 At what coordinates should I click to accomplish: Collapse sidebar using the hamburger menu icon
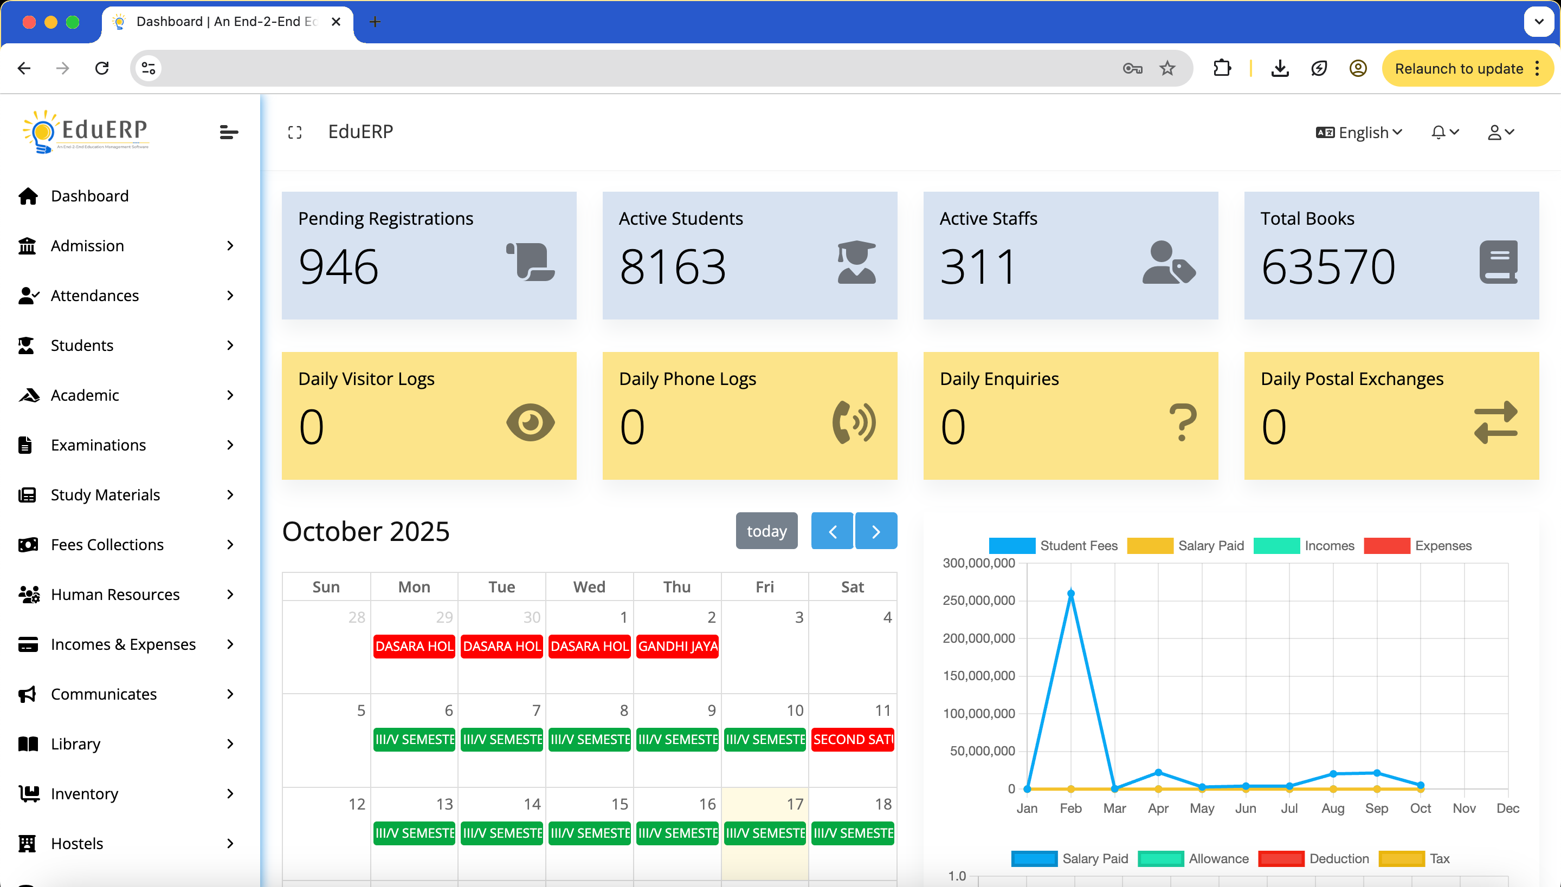pyautogui.click(x=229, y=132)
